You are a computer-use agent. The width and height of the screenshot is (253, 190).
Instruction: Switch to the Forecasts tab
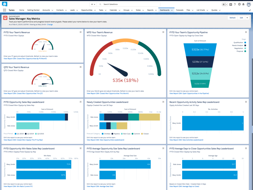click(x=180, y=10)
